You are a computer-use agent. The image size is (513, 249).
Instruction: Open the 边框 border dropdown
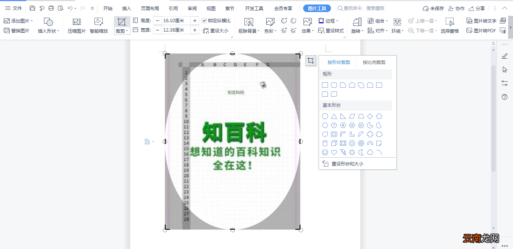click(337, 21)
